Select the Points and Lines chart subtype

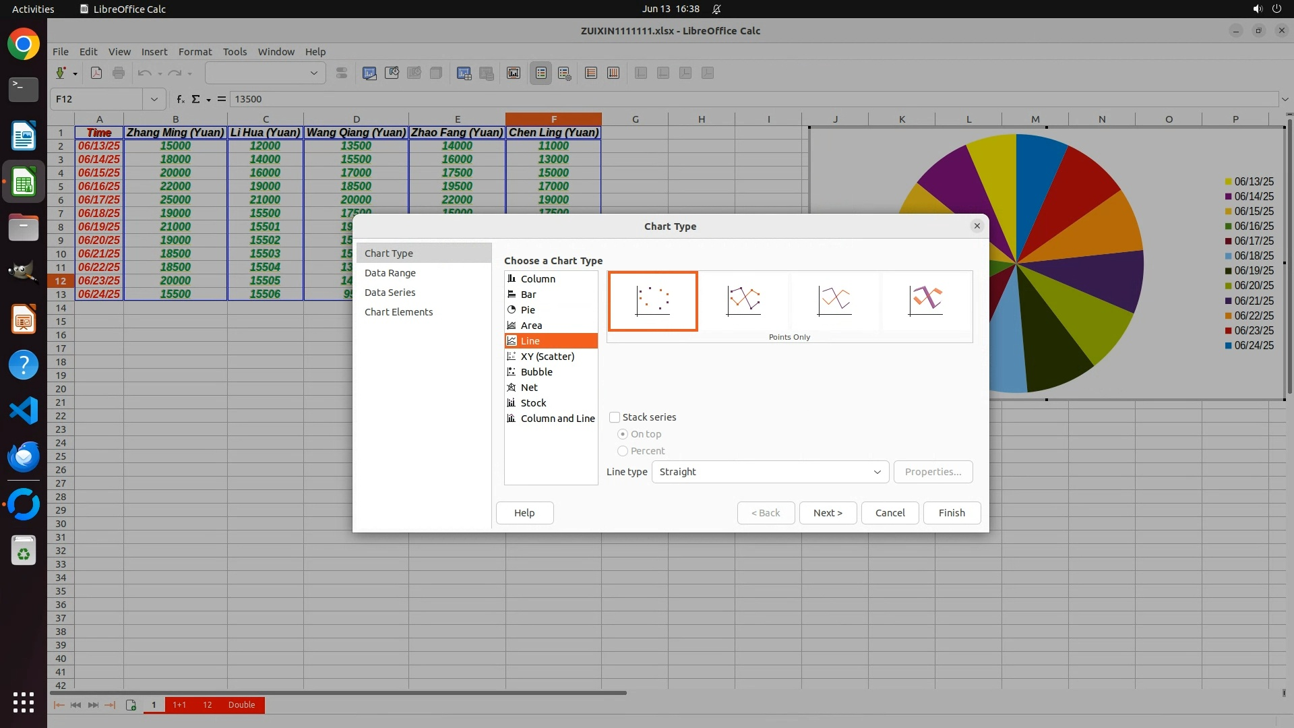(743, 301)
